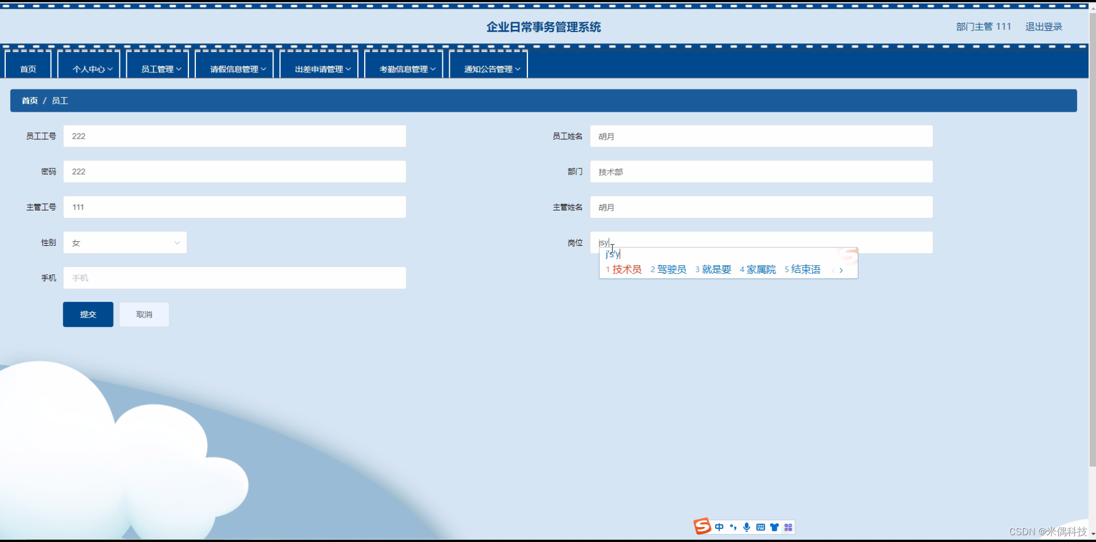Click the 岗位 input field
Screen dimensions: 1096x542
tap(761, 242)
